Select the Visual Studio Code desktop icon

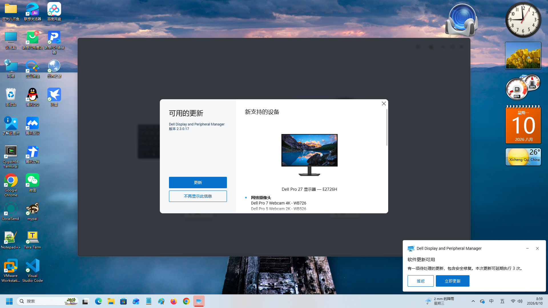point(33,271)
